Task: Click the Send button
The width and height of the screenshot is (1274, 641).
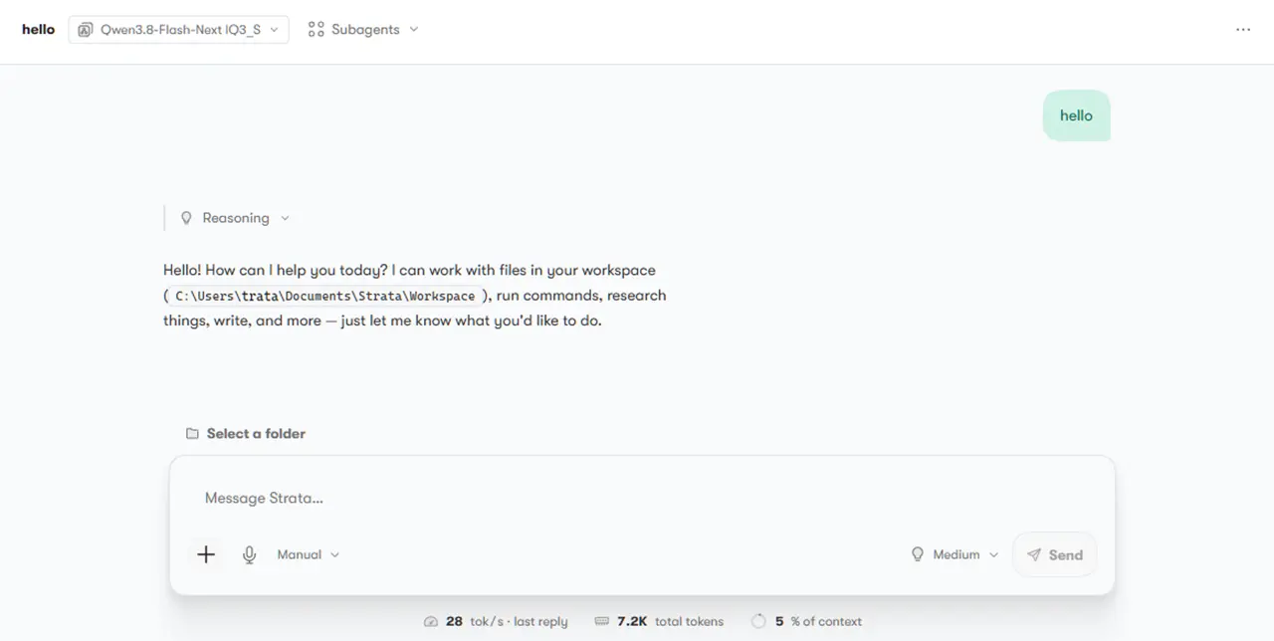Action: (1055, 554)
